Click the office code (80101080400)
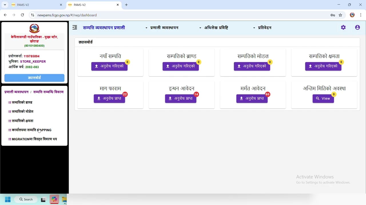The height and width of the screenshot is (205, 366). tap(34, 46)
